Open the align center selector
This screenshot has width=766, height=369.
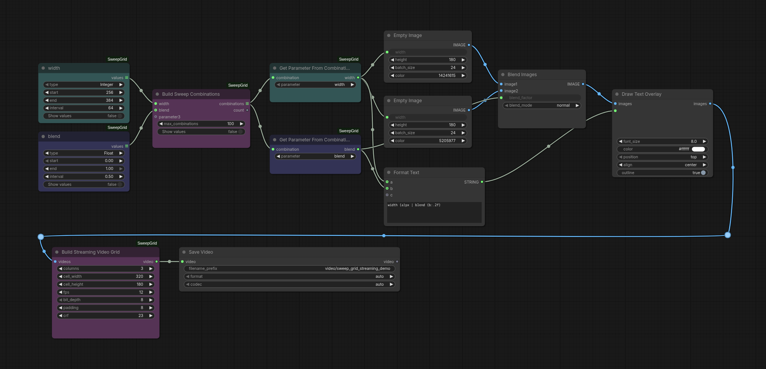pyautogui.click(x=662, y=165)
